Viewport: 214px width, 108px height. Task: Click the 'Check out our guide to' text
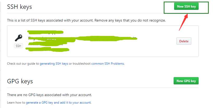[23, 64]
